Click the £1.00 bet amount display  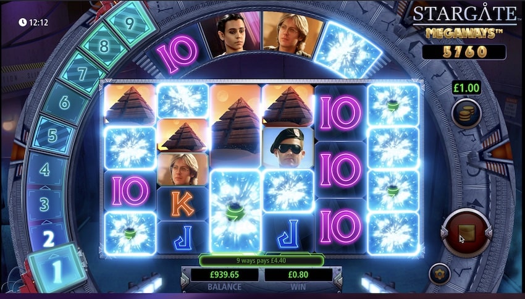(x=466, y=88)
